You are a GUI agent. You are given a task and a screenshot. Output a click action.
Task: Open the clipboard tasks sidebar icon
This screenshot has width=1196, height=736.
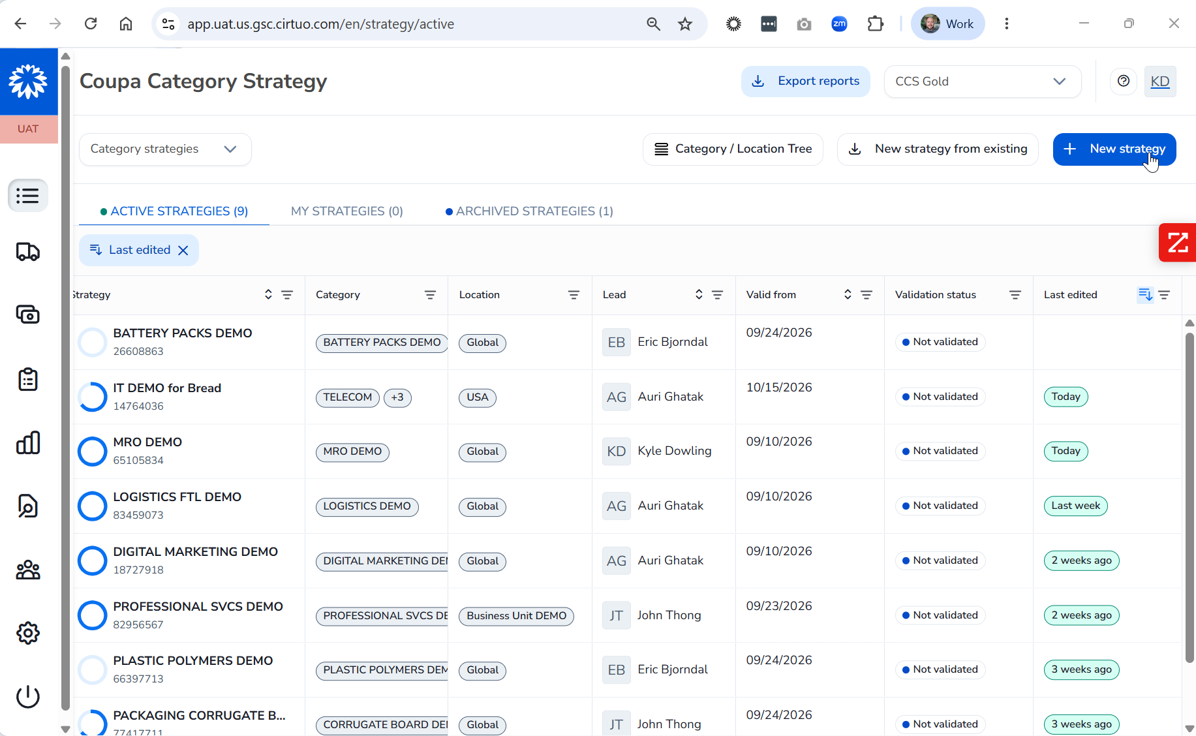[x=27, y=379]
